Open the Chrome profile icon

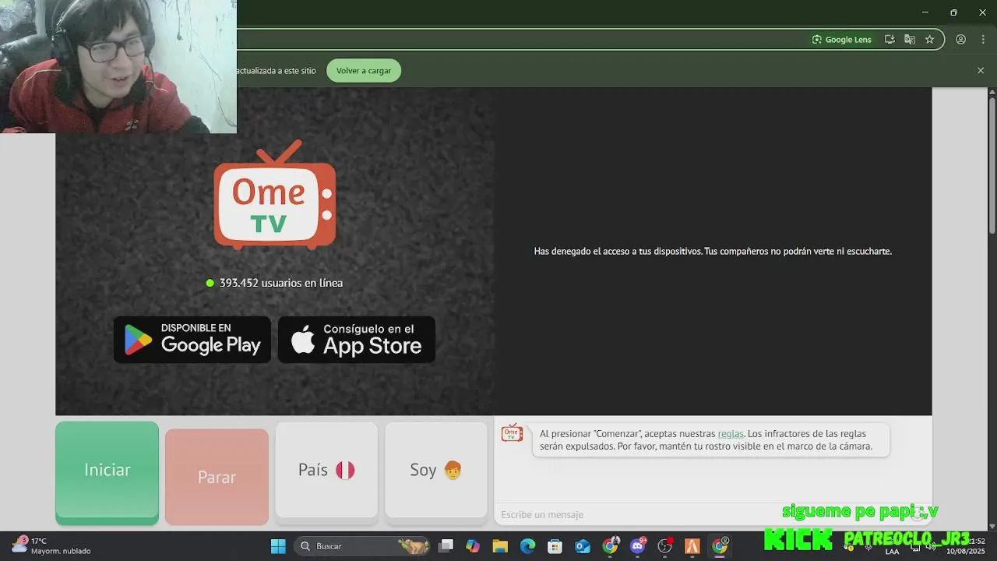point(961,39)
